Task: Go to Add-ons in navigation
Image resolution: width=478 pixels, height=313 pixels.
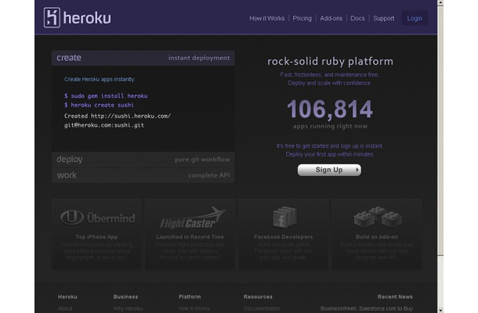Action: click(x=331, y=18)
